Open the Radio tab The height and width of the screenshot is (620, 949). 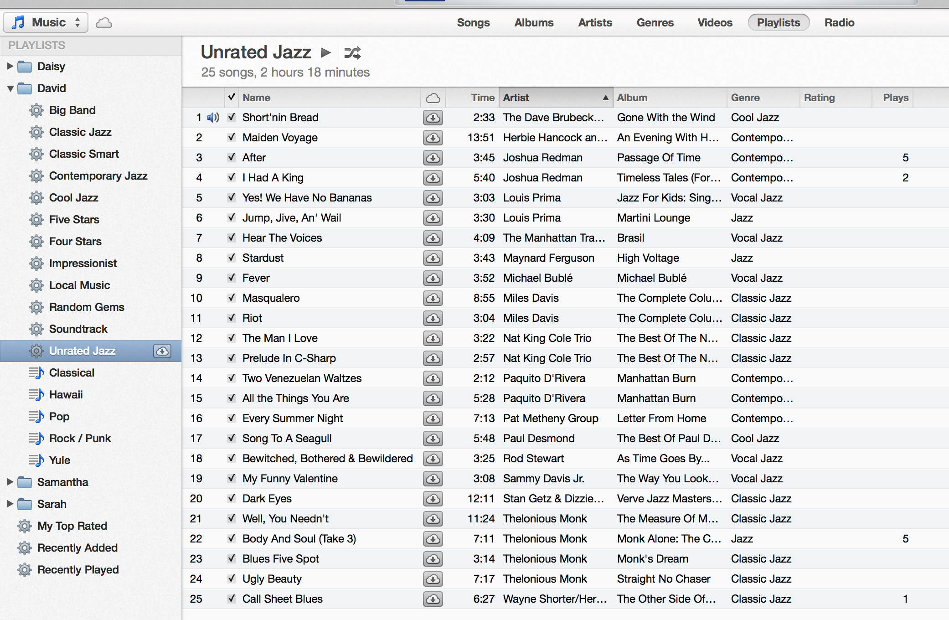pos(839,23)
